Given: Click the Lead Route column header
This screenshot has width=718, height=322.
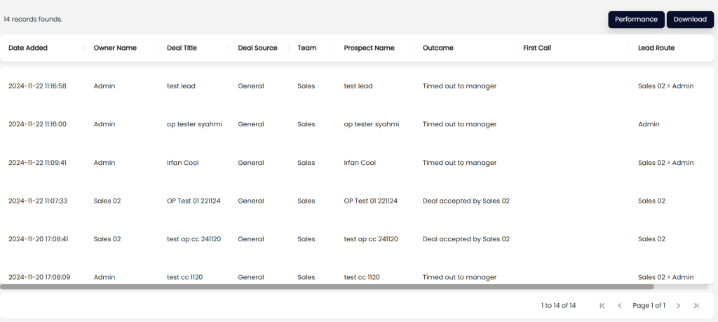Looking at the screenshot, I should [x=656, y=48].
